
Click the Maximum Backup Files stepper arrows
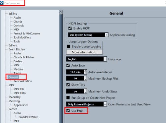pos(85,78)
